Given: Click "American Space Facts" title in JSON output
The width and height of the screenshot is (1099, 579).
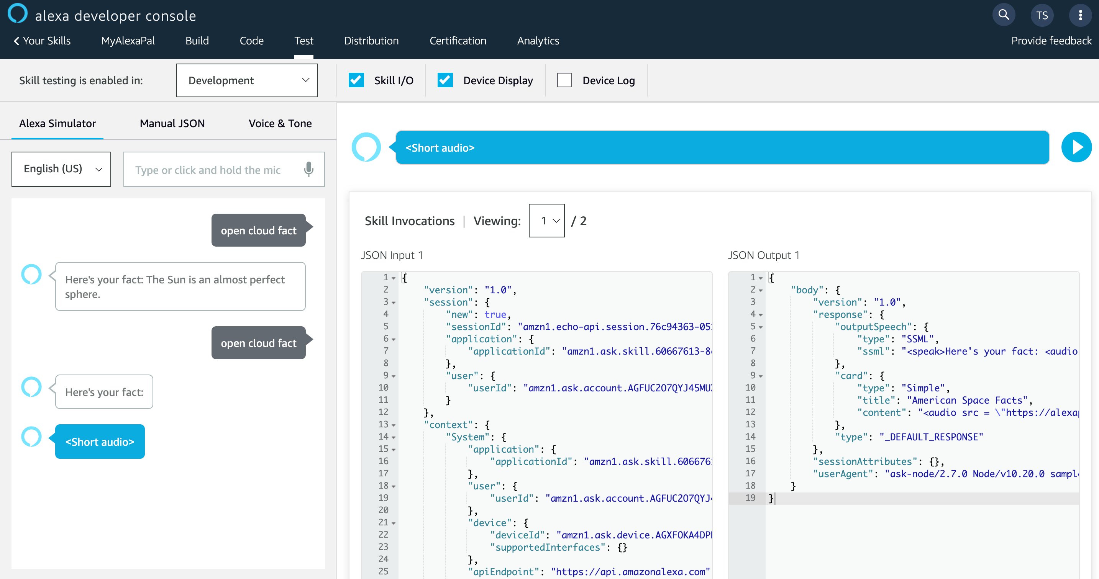Looking at the screenshot, I should coord(967,400).
